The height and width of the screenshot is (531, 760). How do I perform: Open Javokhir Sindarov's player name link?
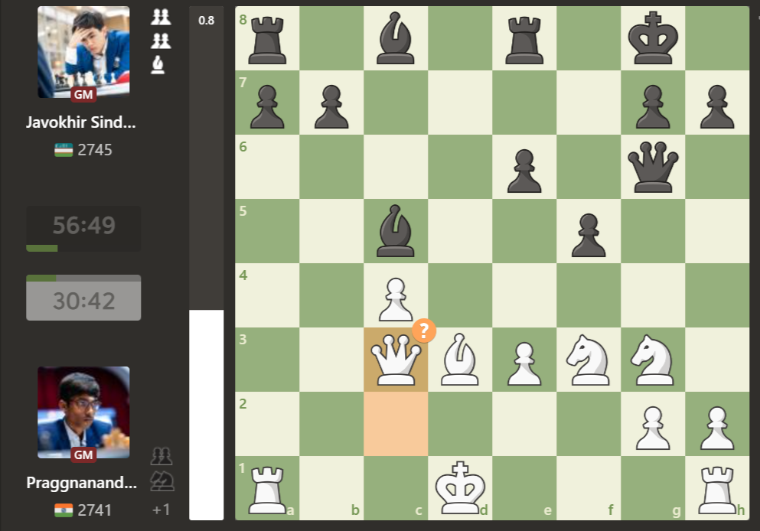click(80, 122)
